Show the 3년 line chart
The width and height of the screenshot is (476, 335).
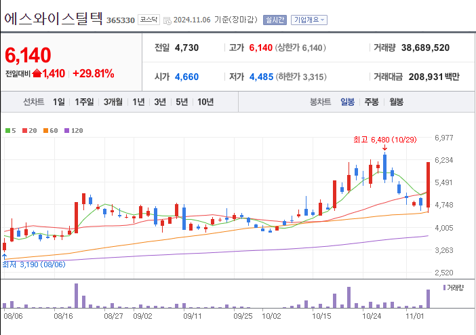click(x=160, y=102)
